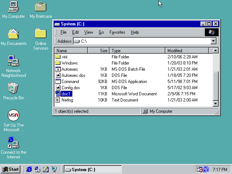The width and height of the screenshot is (232, 174).
Task: Select the Netlog text document
Action: (67, 100)
